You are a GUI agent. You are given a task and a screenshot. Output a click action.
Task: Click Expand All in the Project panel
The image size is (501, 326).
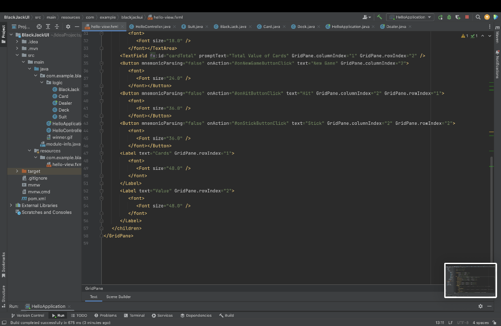click(x=48, y=26)
